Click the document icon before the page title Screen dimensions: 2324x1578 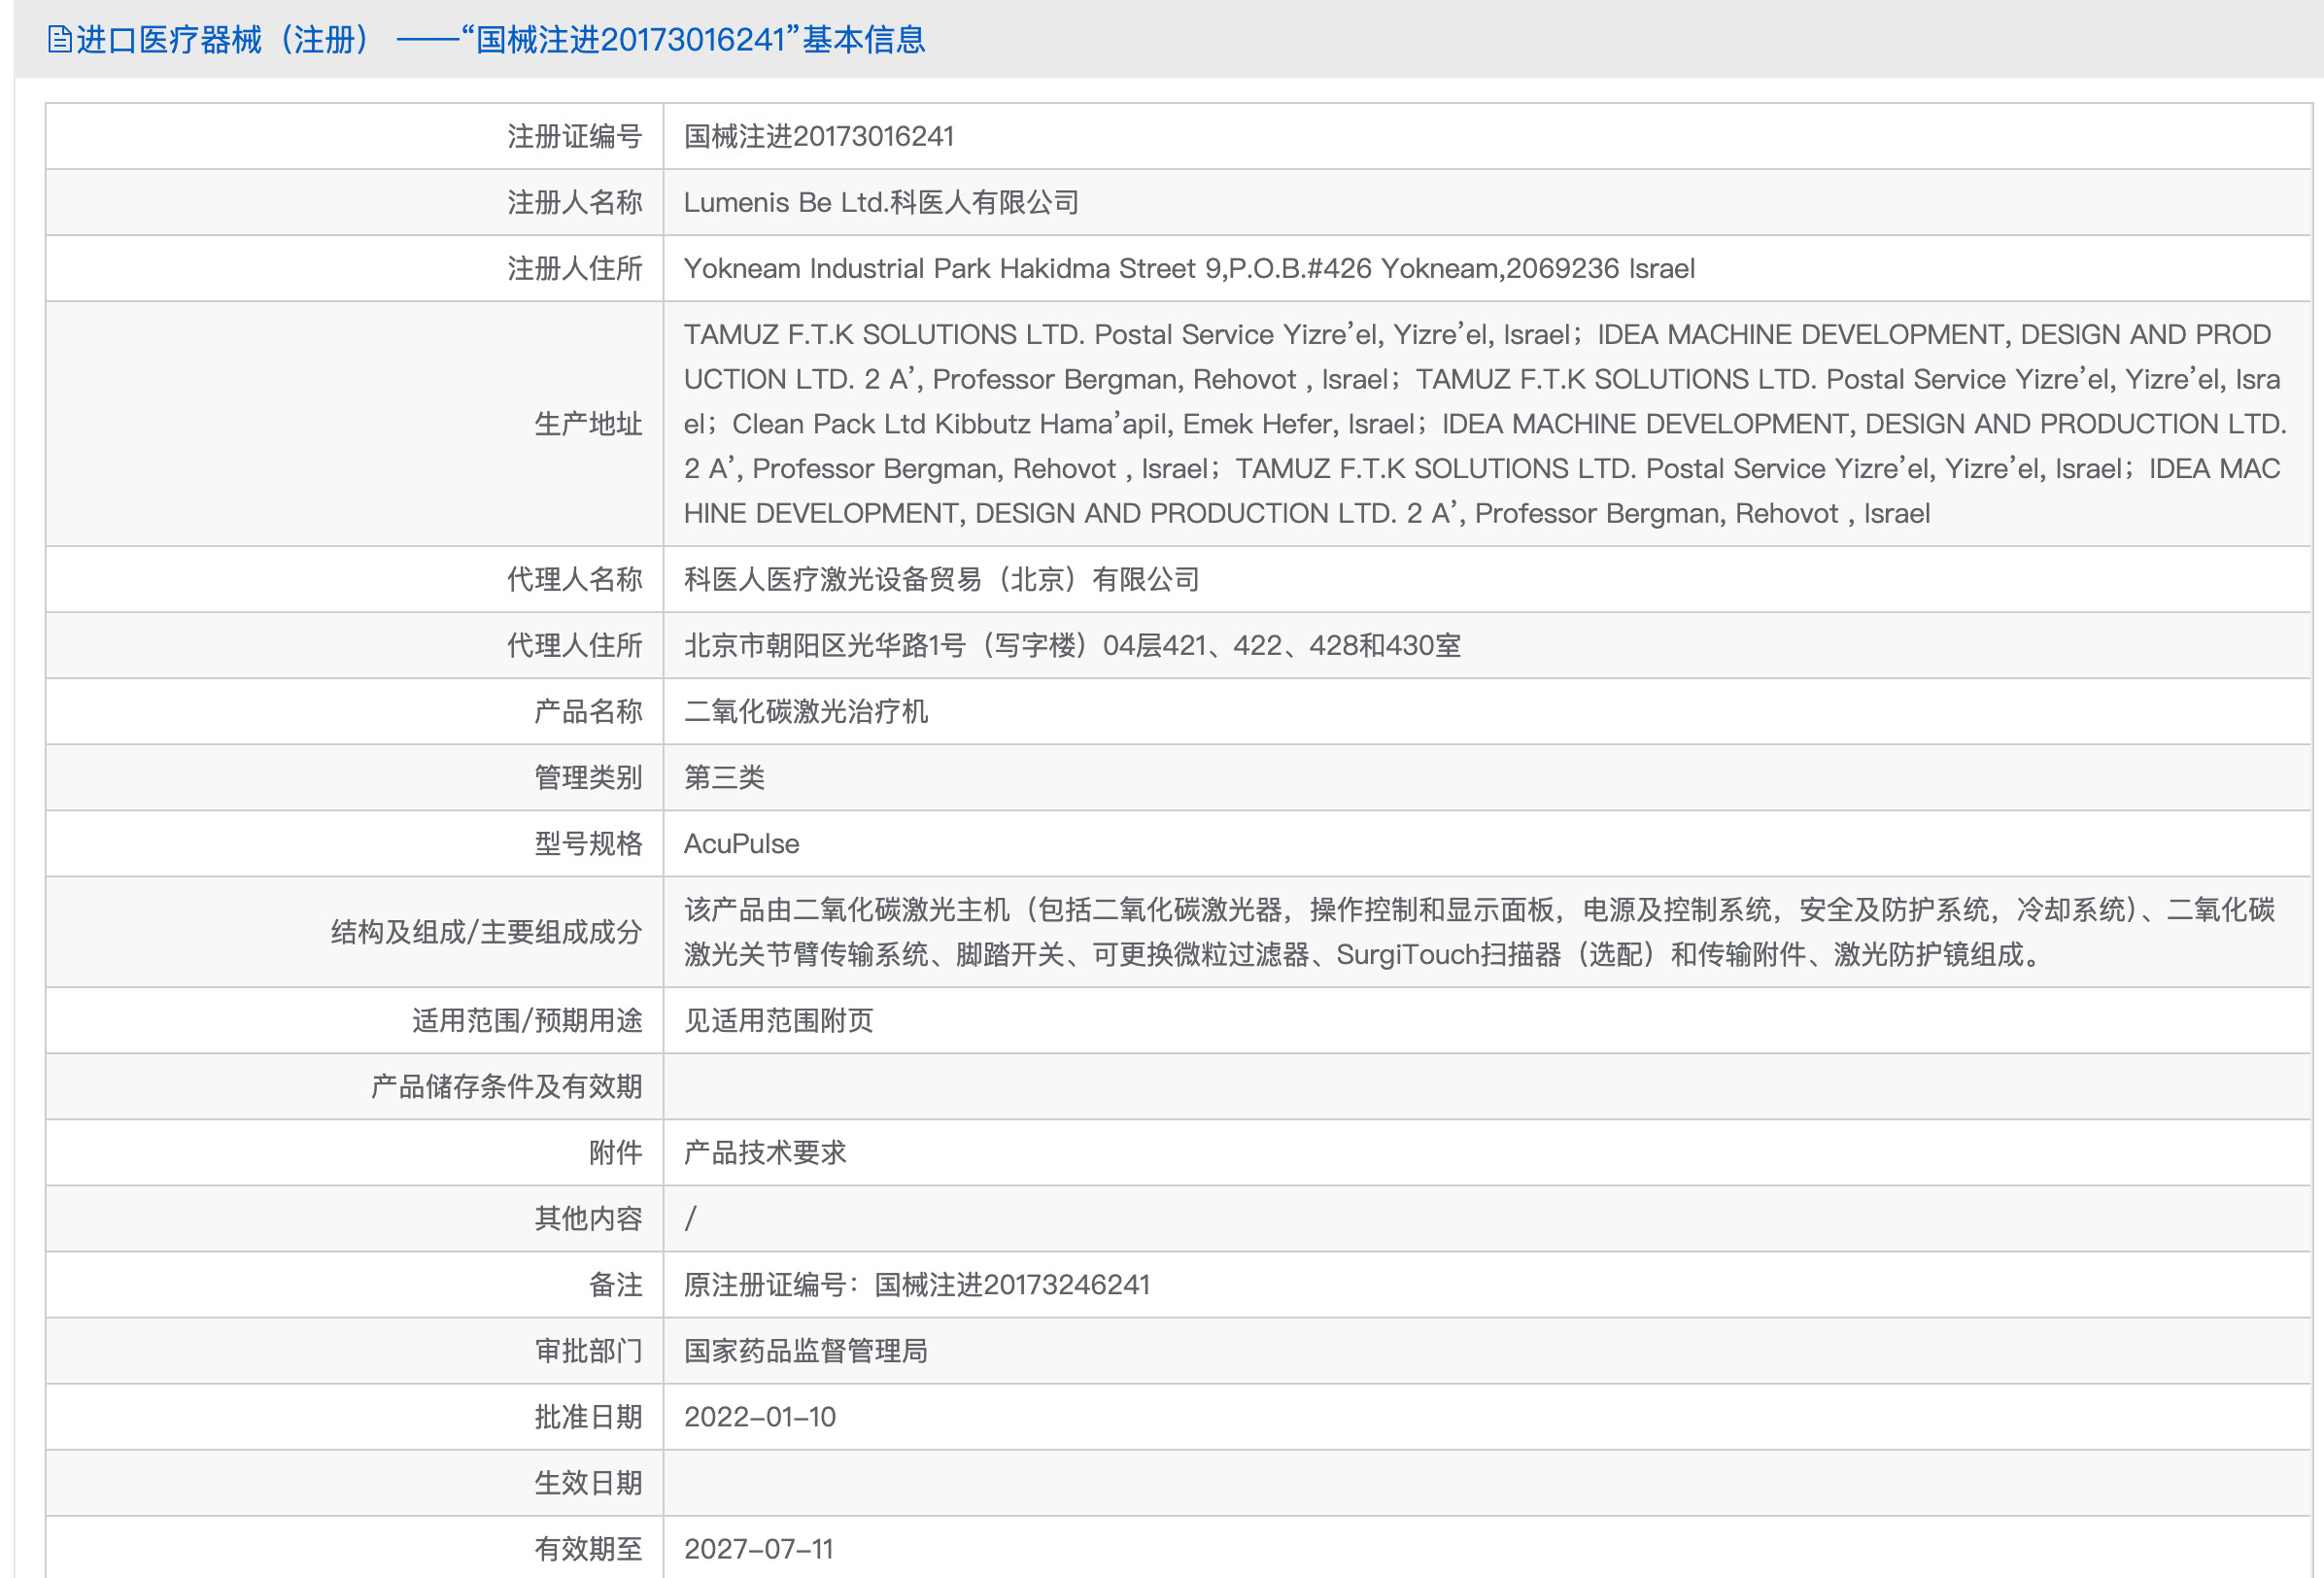coord(60,41)
